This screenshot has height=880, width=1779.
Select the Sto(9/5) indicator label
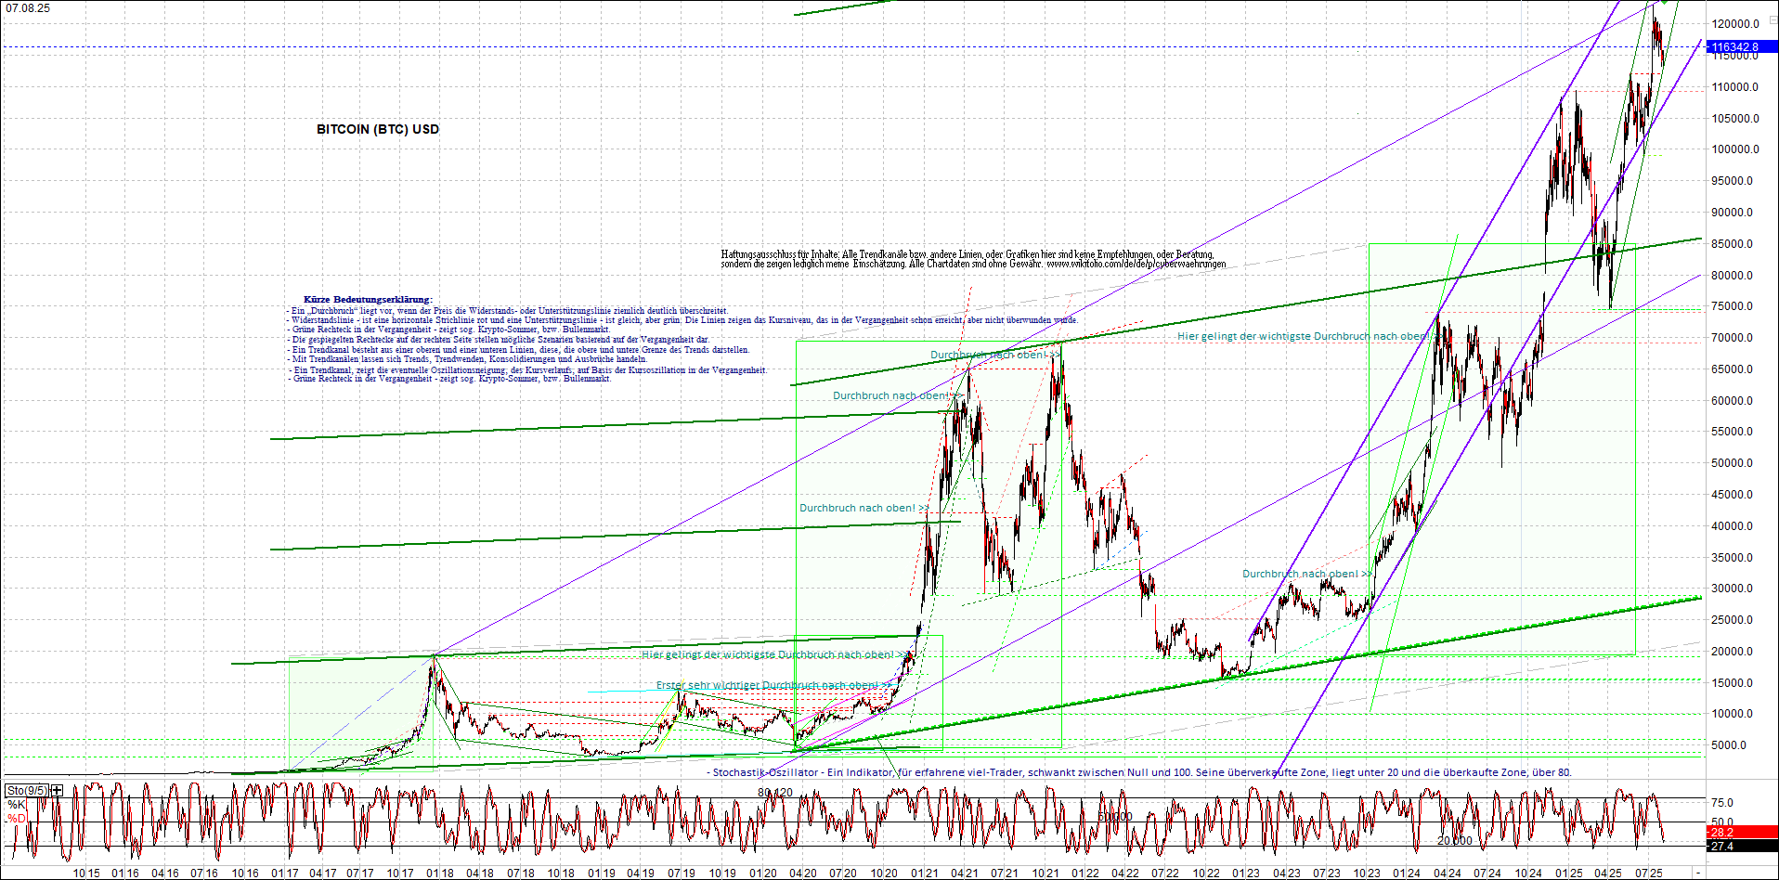(x=28, y=788)
